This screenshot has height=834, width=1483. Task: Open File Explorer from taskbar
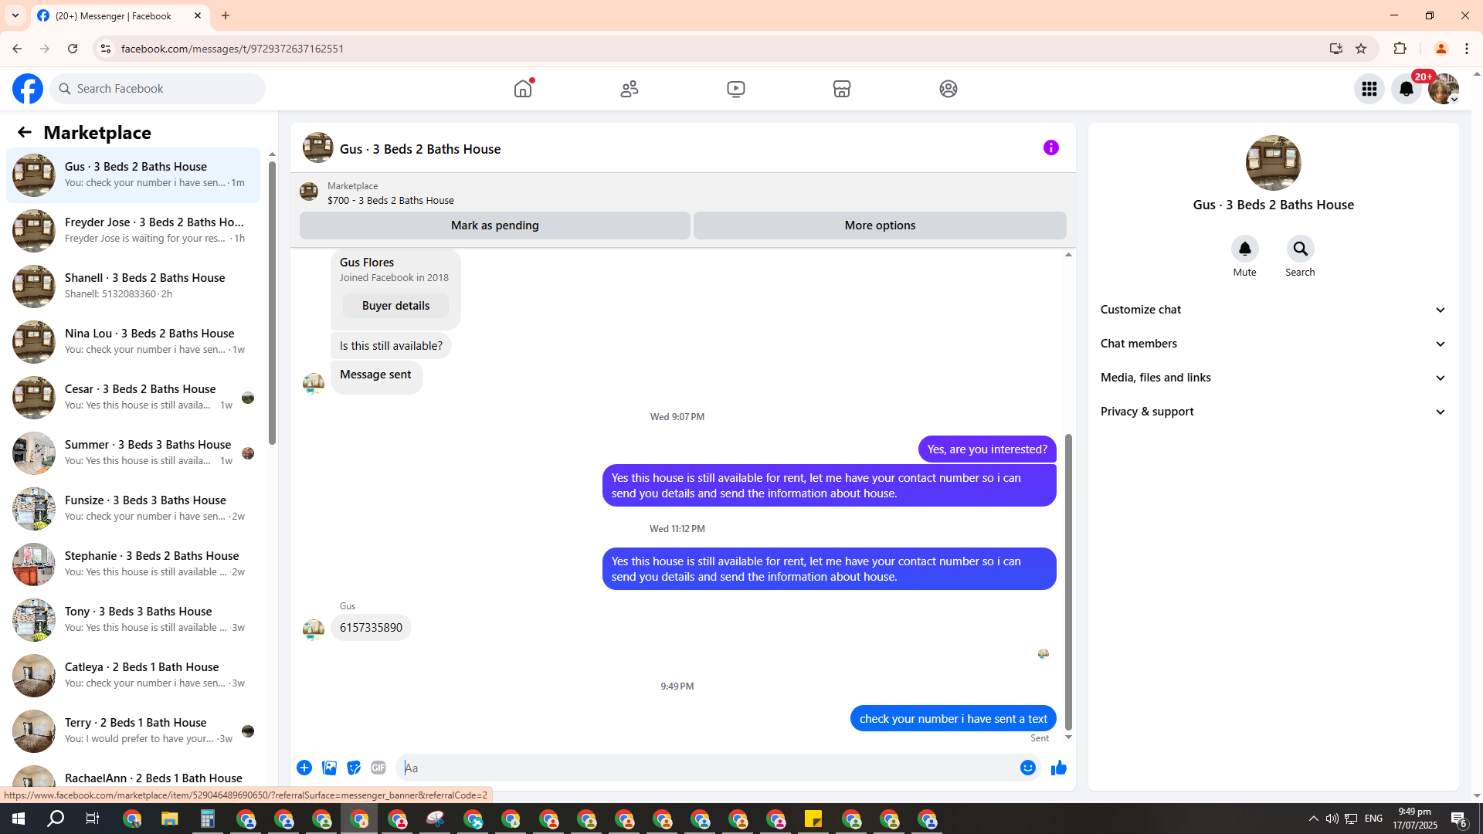[169, 819]
